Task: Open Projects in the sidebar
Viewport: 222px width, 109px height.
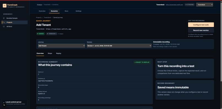Action: point(15,22)
